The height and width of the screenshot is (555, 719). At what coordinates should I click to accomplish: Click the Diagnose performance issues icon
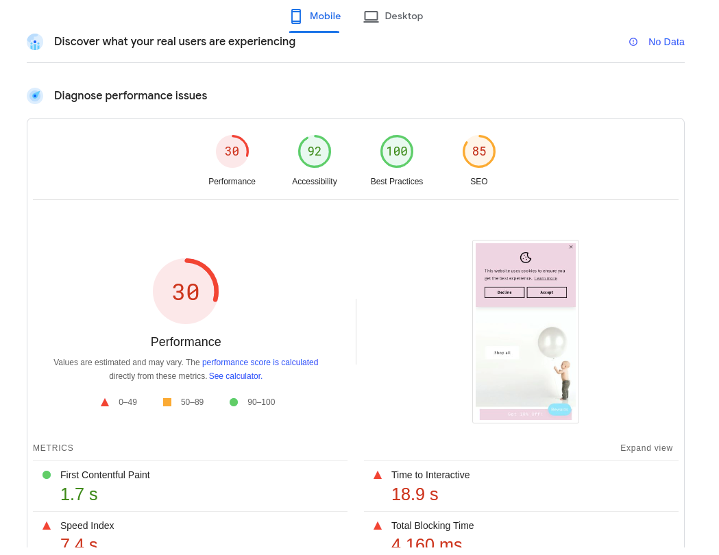point(35,96)
